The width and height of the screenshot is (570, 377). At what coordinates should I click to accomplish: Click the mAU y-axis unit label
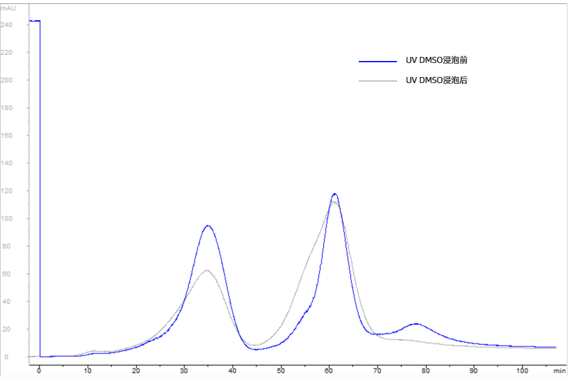pos(9,8)
